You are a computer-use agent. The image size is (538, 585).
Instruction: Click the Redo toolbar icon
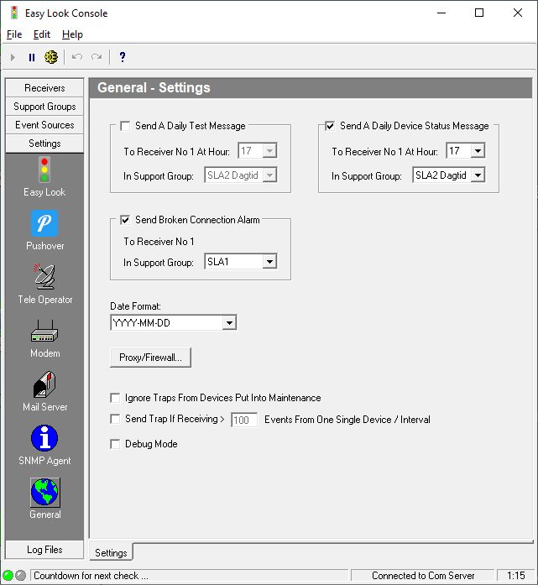[97, 57]
